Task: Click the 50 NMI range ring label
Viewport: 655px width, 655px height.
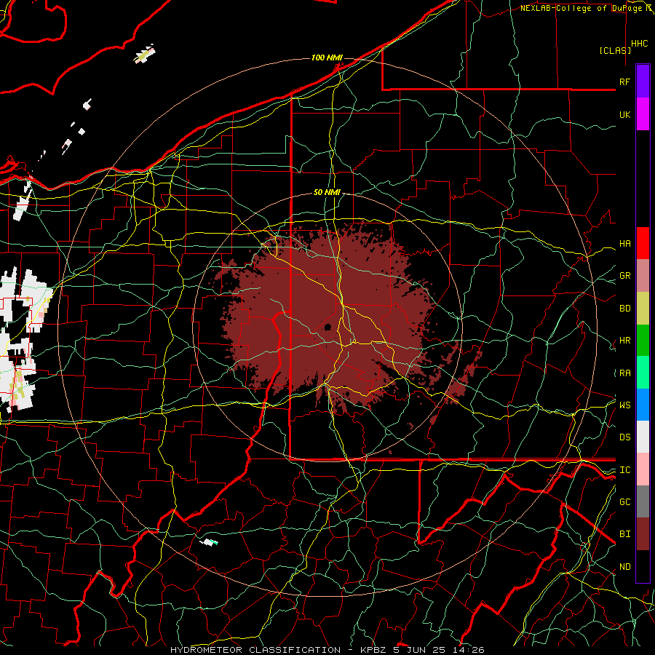Action: click(327, 192)
